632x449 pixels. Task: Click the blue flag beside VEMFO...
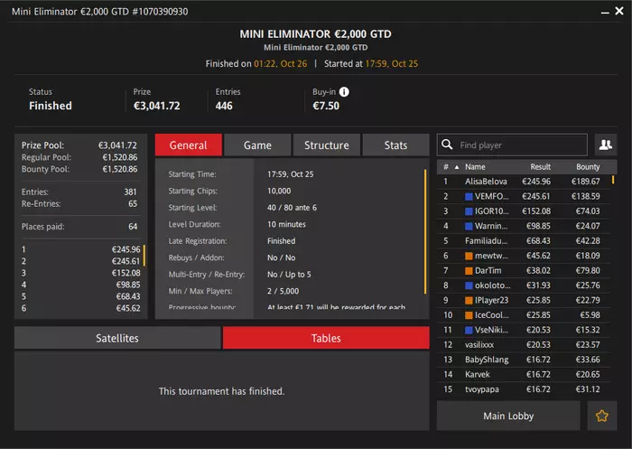(469, 196)
